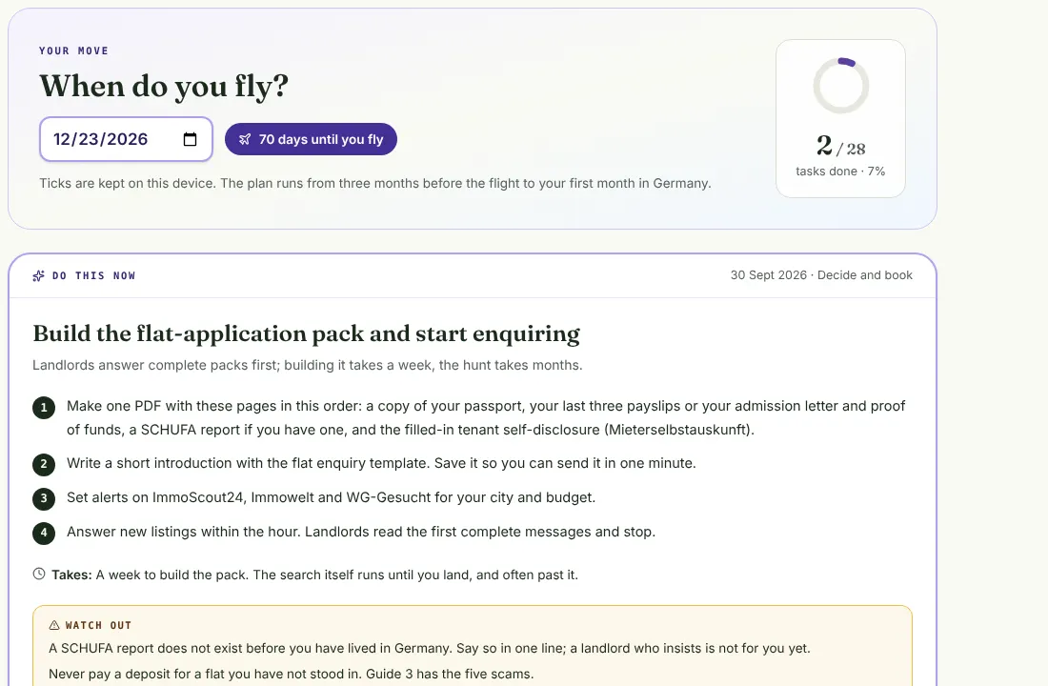Click the step 2 number badge
The height and width of the screenshot is (686, 1048).
coord(44,464)
